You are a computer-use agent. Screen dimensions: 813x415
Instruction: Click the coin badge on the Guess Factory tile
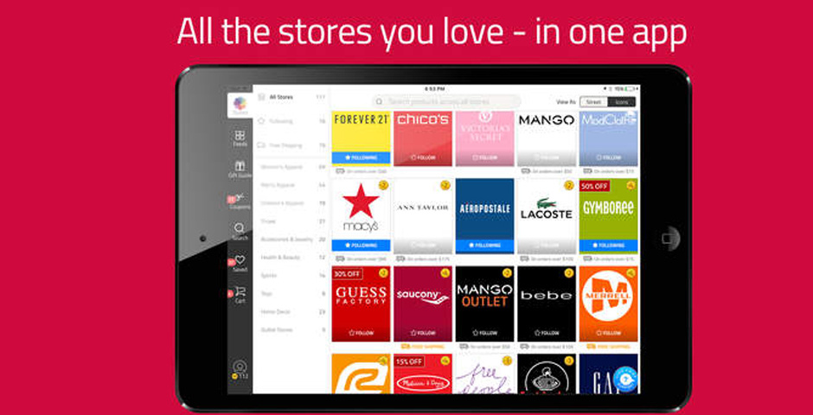click(x=383, y=273)
